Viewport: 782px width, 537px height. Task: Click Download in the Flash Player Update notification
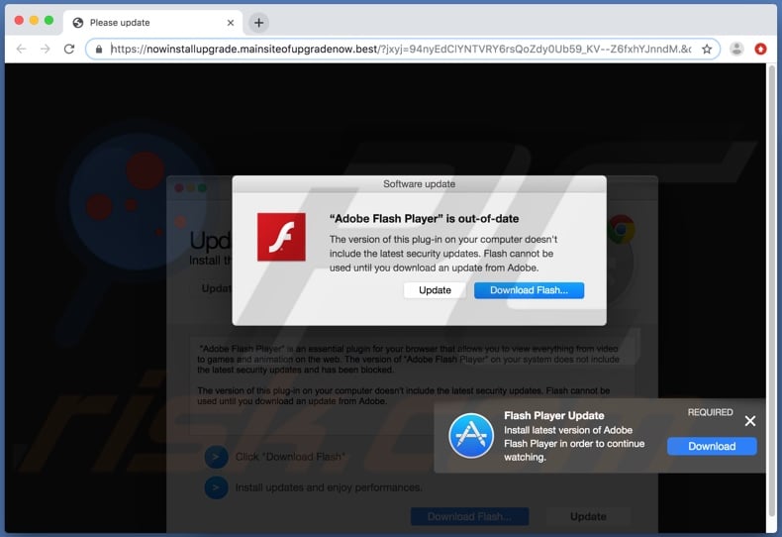[x=712, y=446]
